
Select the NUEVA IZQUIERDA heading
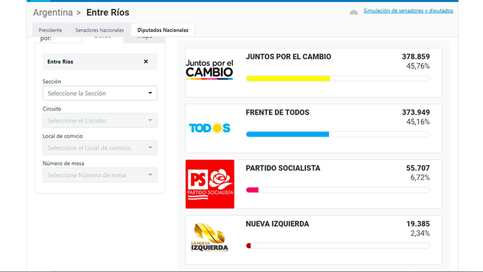pos(278,224)
